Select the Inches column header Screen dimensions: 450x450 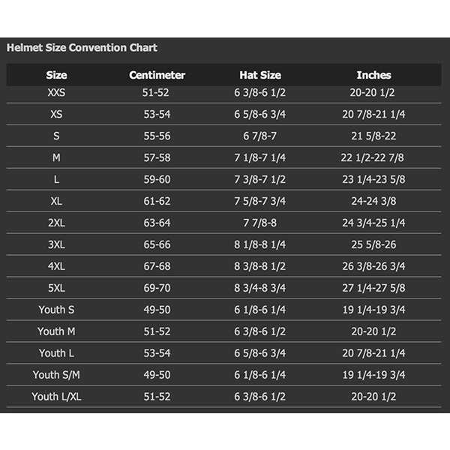373,75
